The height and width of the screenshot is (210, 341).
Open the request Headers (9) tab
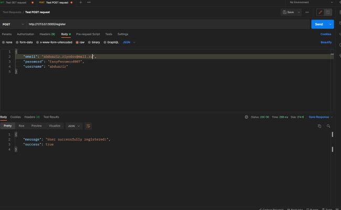(47, 34)
